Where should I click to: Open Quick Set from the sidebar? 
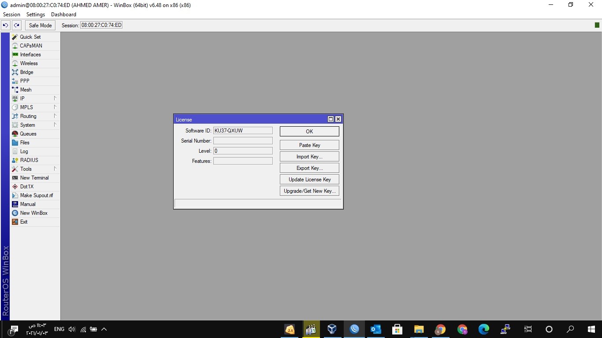tap(30, 37)
